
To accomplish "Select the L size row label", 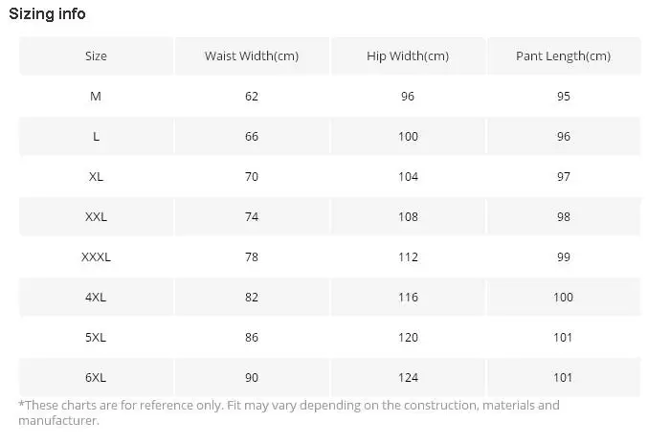I will (x=96, y=136).
